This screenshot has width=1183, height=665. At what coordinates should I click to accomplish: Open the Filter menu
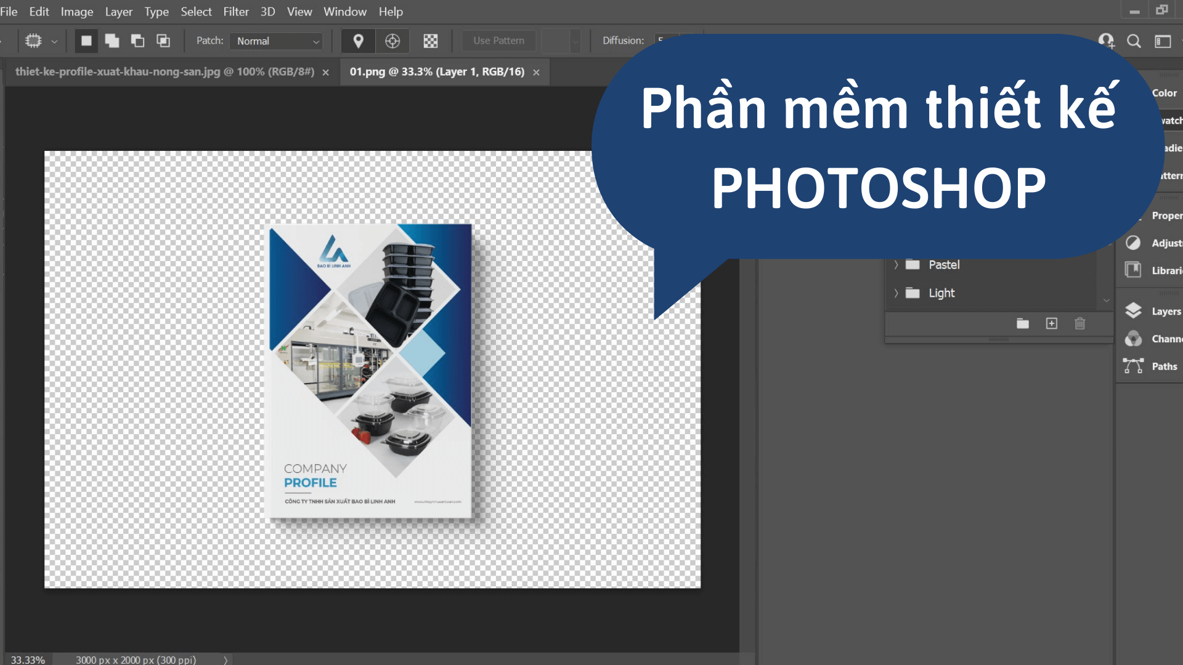236,12
